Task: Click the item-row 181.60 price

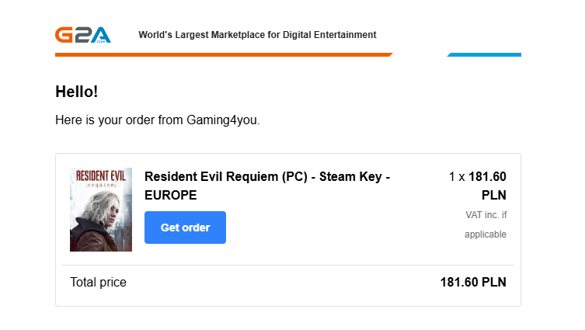Action: [x=487, y=177]
